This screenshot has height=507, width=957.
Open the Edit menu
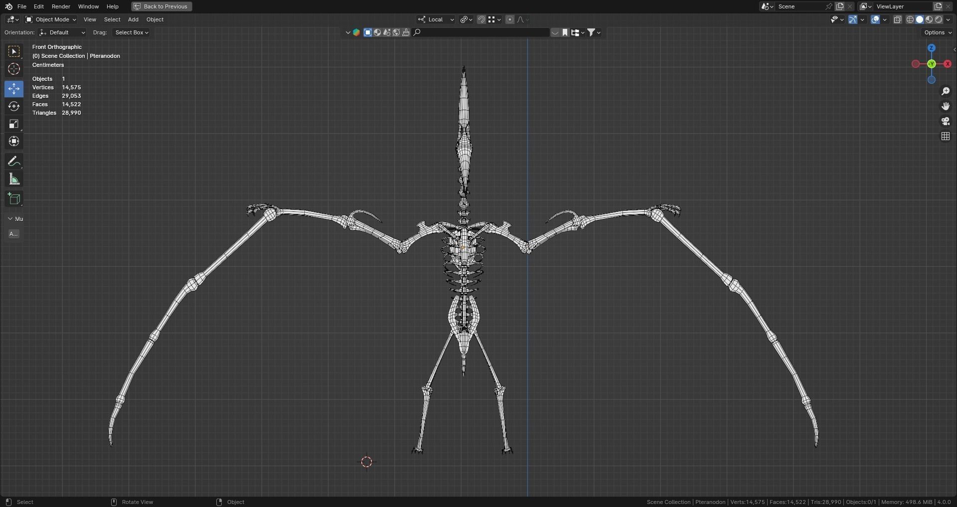(x=39, y=6)
